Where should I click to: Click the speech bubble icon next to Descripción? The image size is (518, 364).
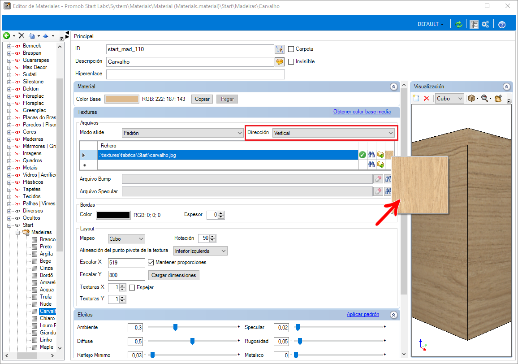(280, 62)
